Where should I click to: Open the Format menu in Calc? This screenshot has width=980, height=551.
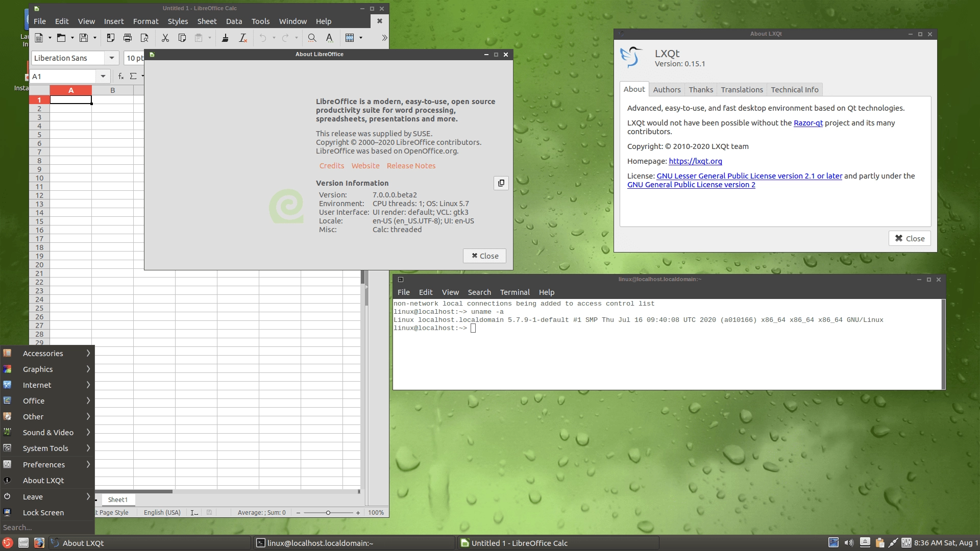click(145, 21)
